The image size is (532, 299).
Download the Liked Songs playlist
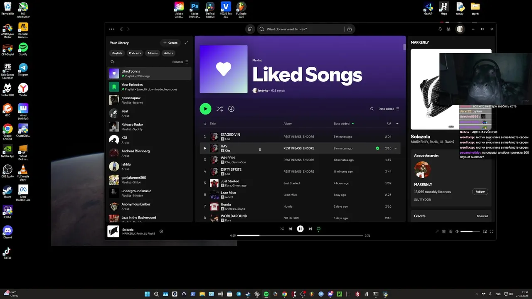[x=232, y=109]
